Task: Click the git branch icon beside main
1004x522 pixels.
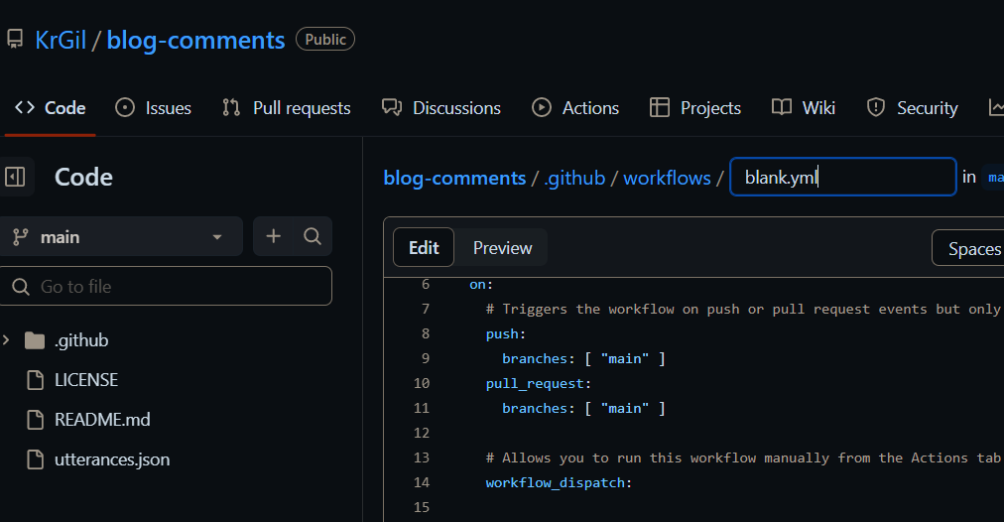Action: [21, 237]
